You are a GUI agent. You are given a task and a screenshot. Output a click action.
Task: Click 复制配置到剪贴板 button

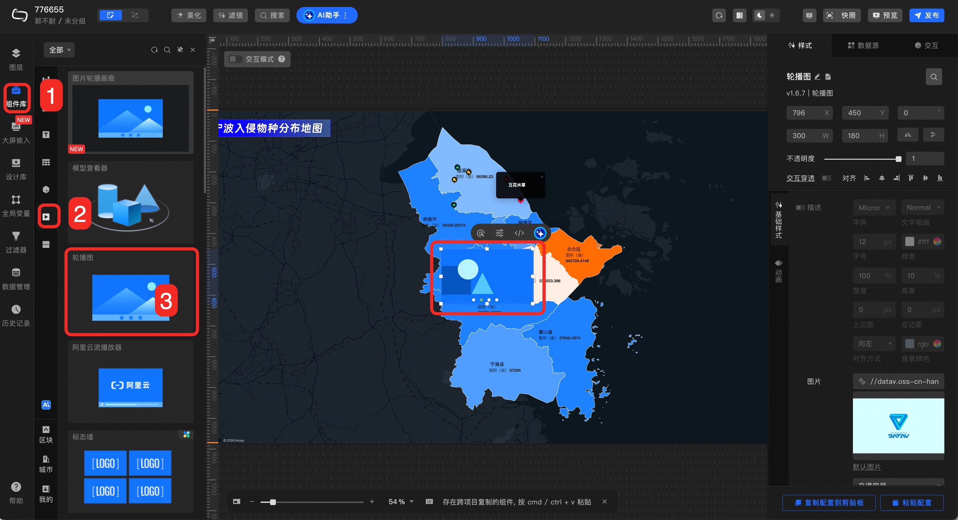(828, 503)
